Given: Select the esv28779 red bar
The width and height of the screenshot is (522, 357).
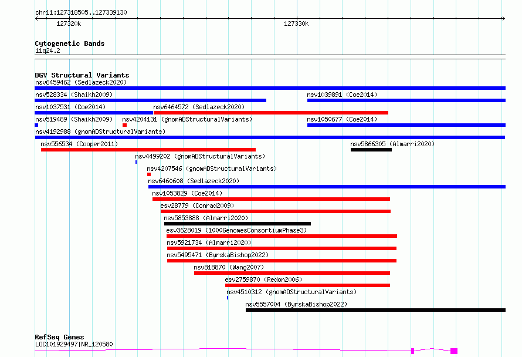Looking at the screenshot, I should coord(276,211).
